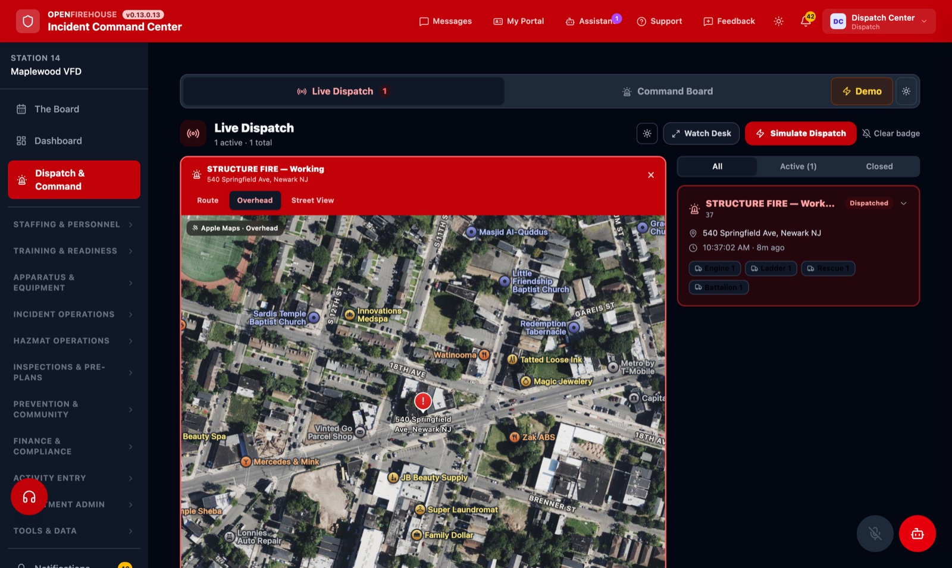Select the Route map tab
This screenshot has width=952, height=568.
(x=208, y=200)
